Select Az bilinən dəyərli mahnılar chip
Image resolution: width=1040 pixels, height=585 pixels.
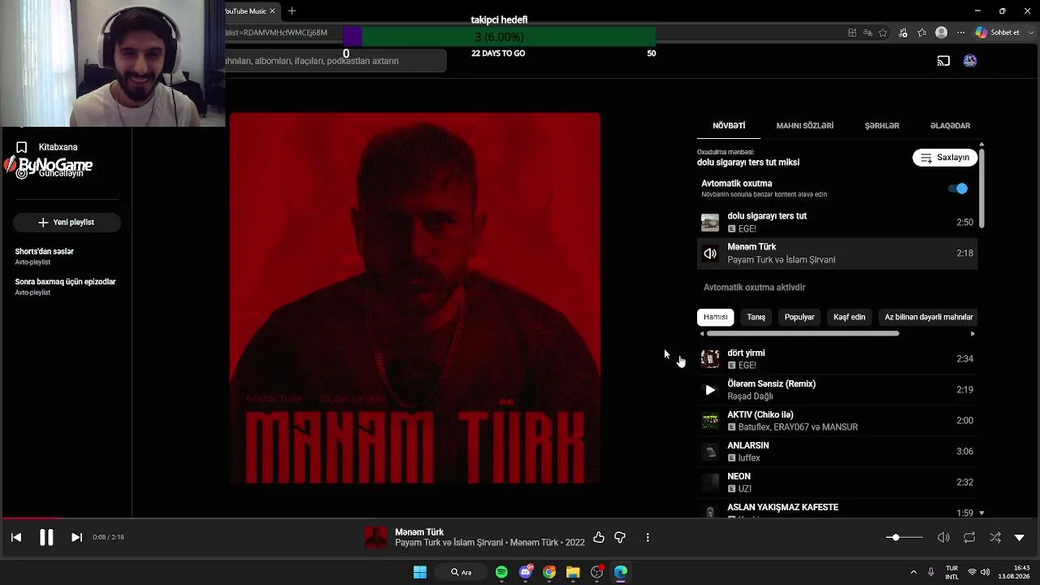929,317
